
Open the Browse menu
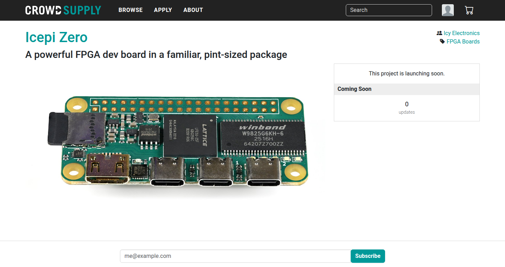(x=130, y=10)
